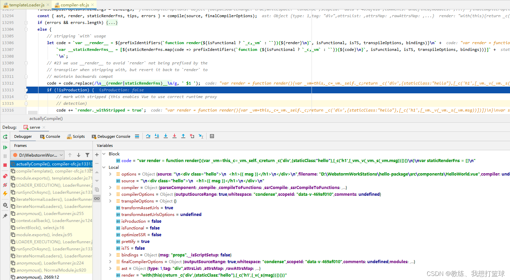Click the yellow lightning bolt icon
This screenshot has height=280, width=510.
point(5,193)
